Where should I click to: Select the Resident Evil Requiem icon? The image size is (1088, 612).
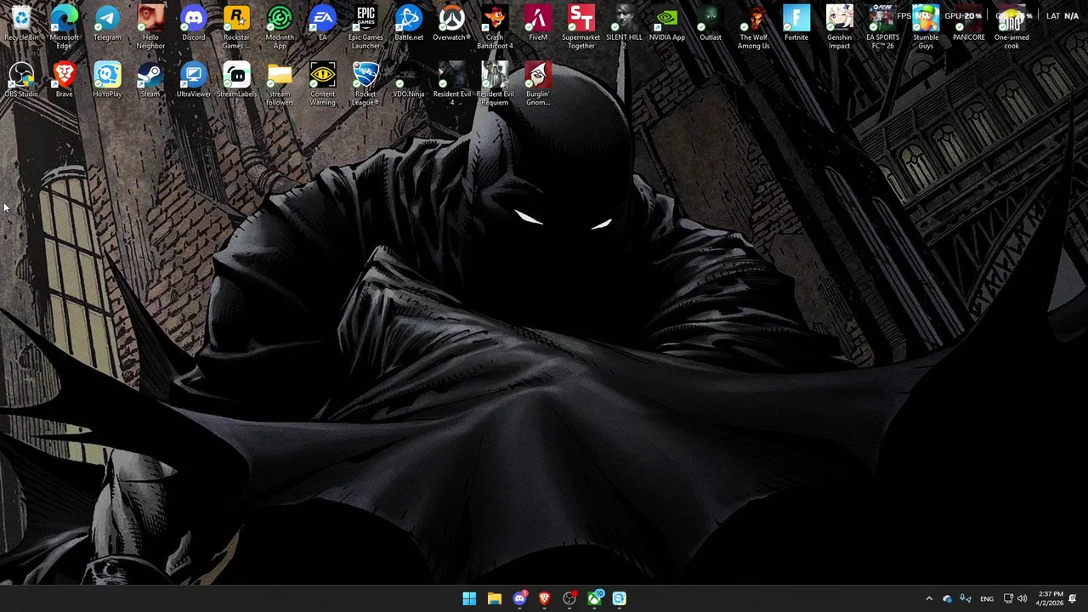pos(495,84)
